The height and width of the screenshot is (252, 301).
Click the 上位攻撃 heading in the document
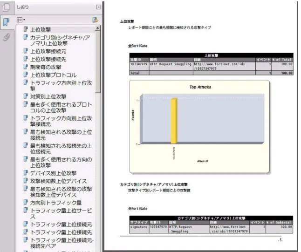[x=127, y=21]
